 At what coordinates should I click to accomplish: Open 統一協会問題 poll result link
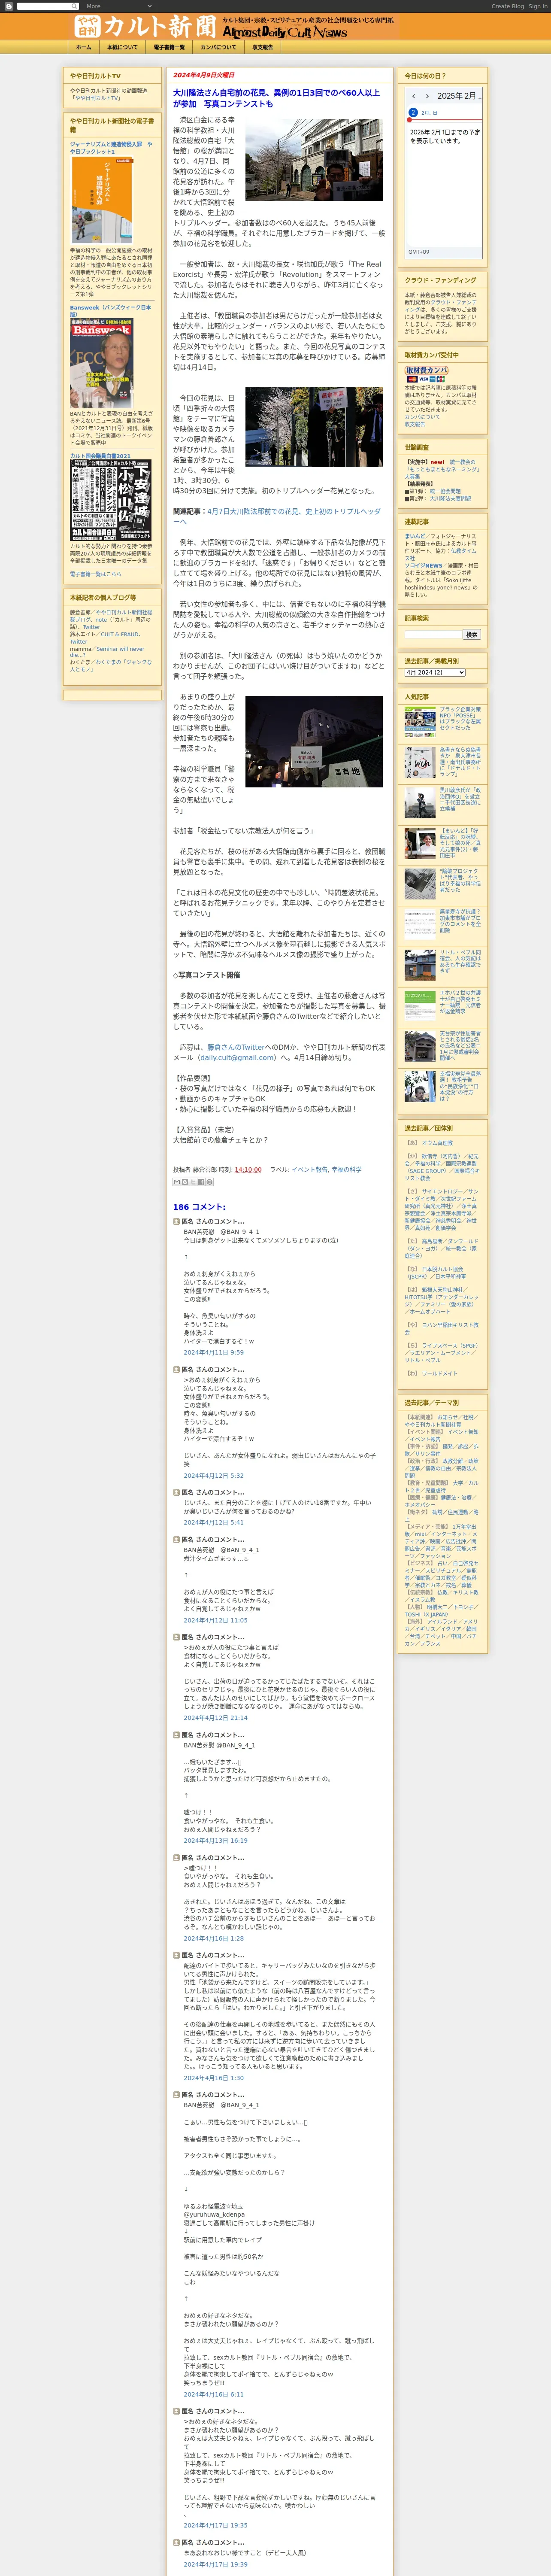click(x=445, y=491)
